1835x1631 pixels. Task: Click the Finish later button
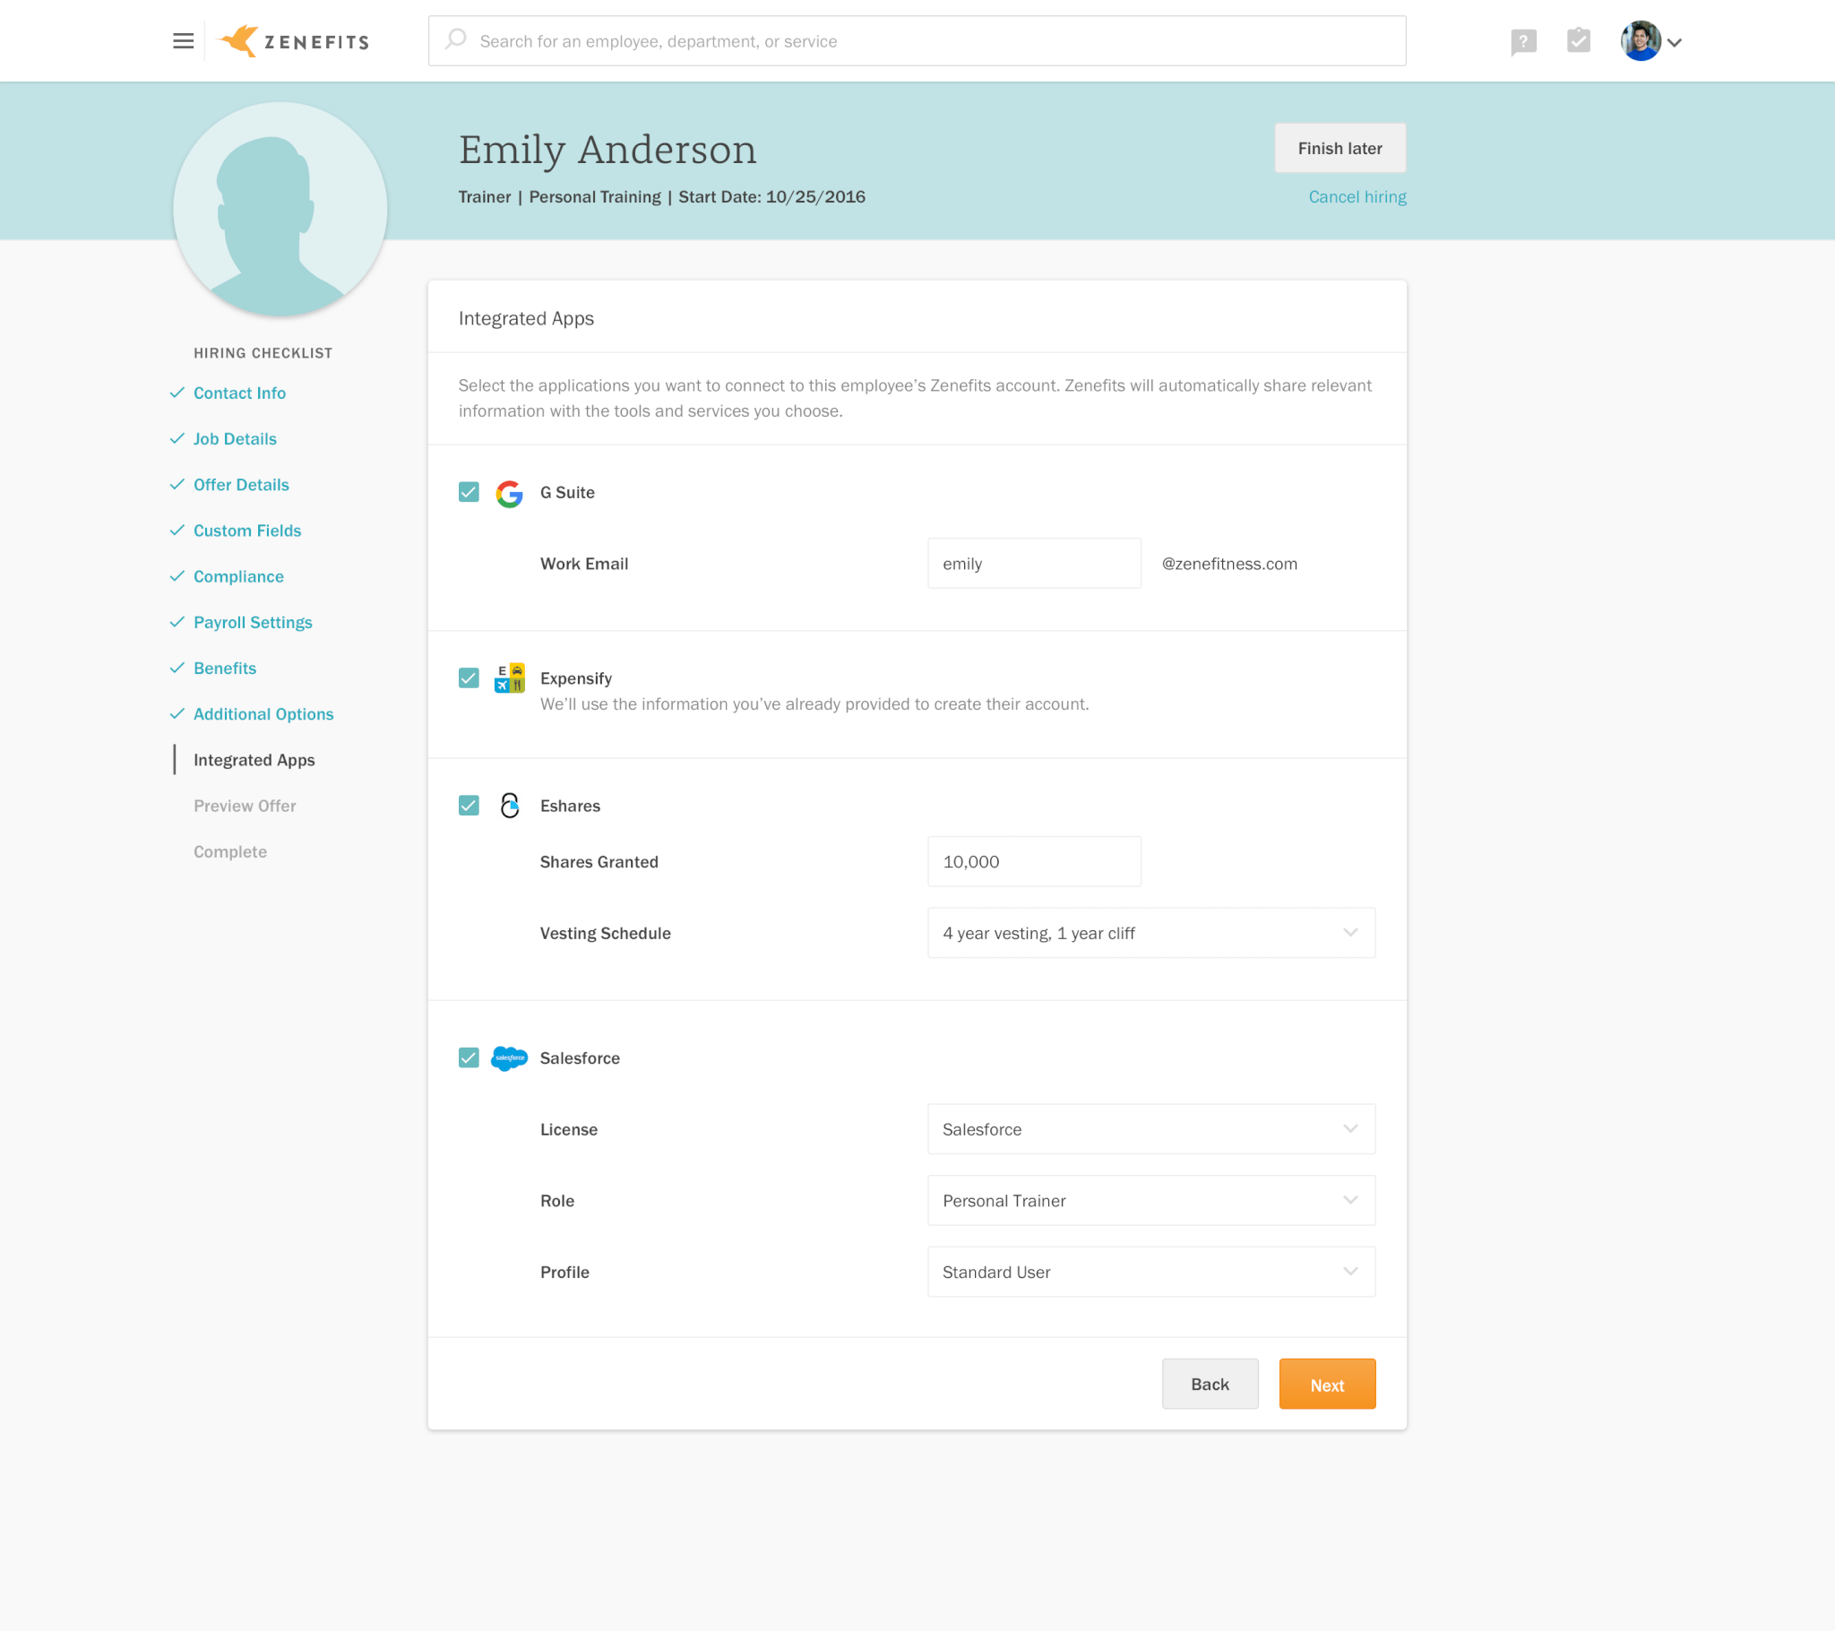pyautogui.click(x=1340, y=148)
